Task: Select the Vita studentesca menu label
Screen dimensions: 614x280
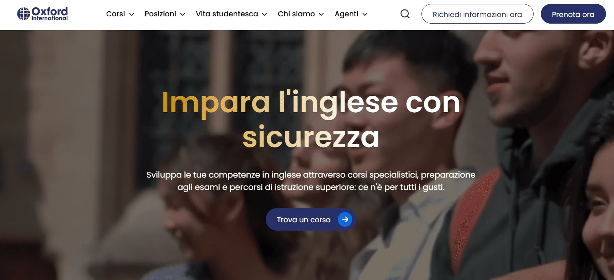Action: coord(227,14)
